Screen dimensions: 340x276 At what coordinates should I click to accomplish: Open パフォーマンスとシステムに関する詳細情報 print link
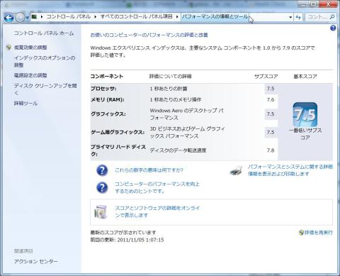pyautogui.click(x=290, y=170)
